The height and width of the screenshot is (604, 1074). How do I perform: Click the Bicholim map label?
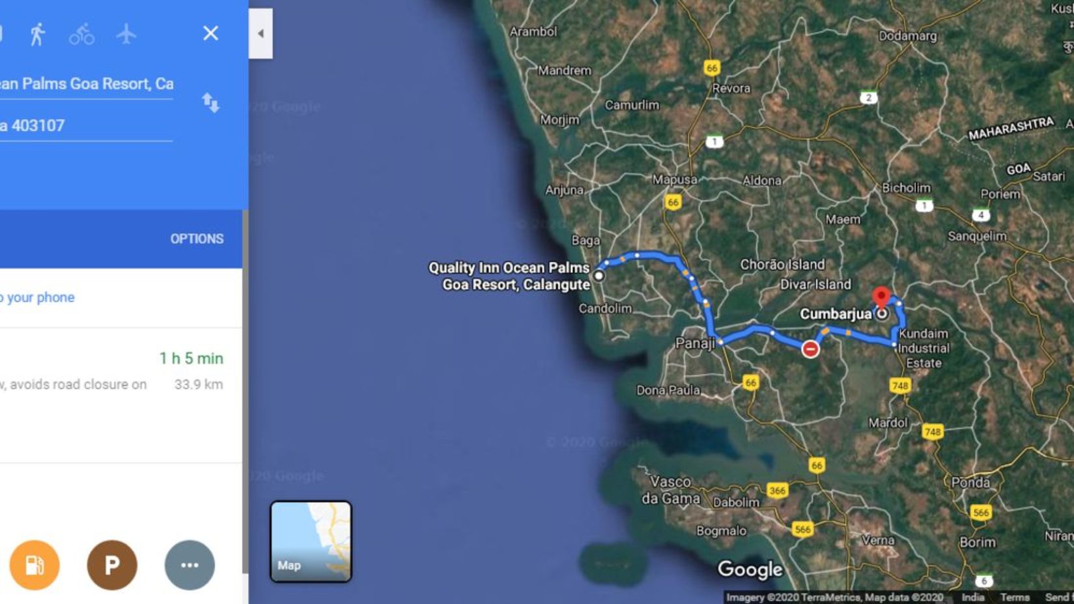[x=906, y=188]
